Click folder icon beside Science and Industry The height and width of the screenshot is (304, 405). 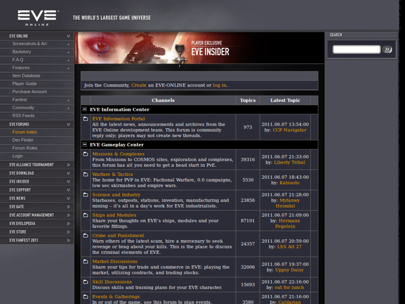point(86,195)
